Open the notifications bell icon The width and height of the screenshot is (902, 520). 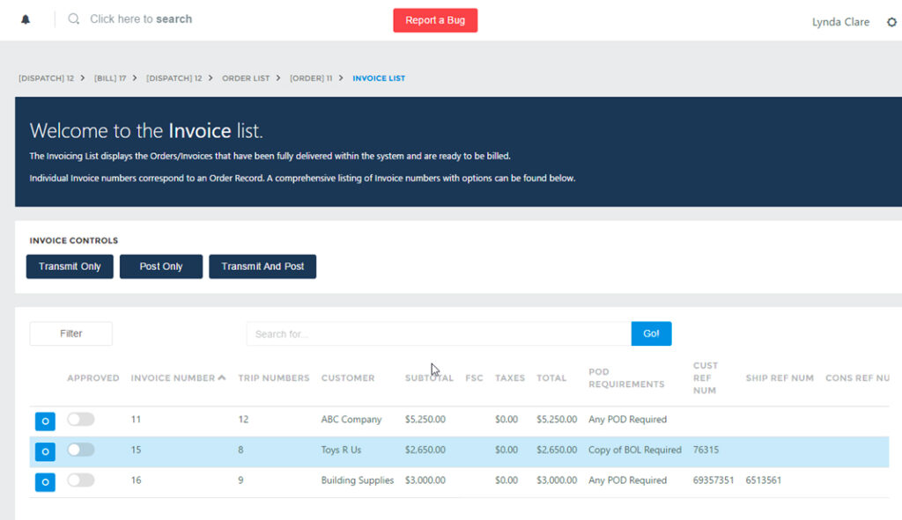pos(26,18)
